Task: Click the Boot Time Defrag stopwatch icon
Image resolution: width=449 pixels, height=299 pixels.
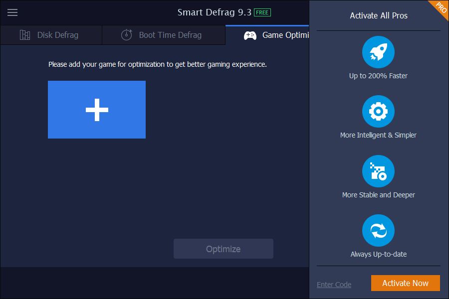Action: (x=127, y=35)
